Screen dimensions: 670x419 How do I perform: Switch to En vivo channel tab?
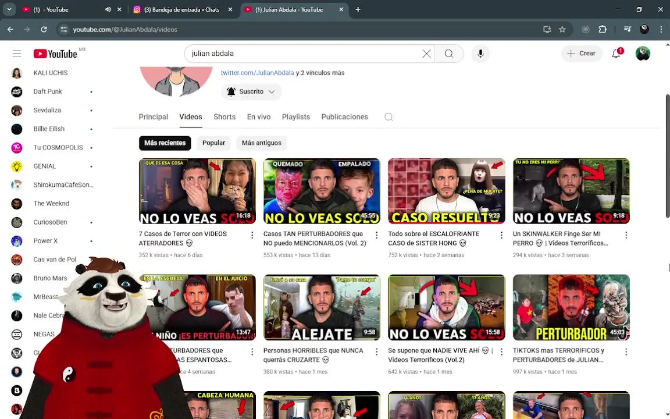tap(258, 117)
